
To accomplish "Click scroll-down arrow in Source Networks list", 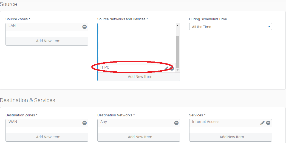I will (177, 70).
